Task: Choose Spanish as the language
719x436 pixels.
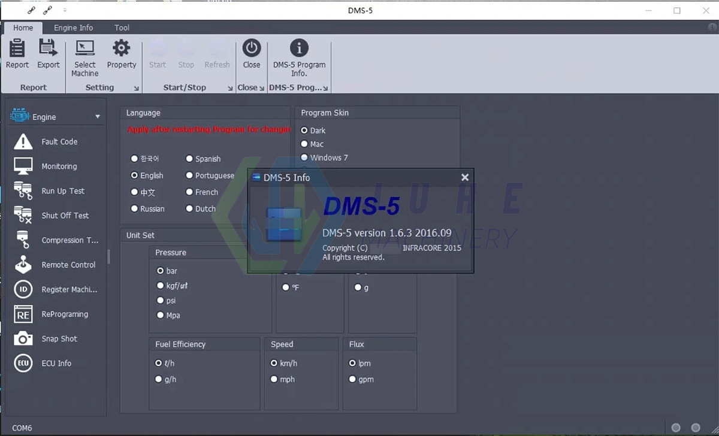Action: [x=191, y=159]
